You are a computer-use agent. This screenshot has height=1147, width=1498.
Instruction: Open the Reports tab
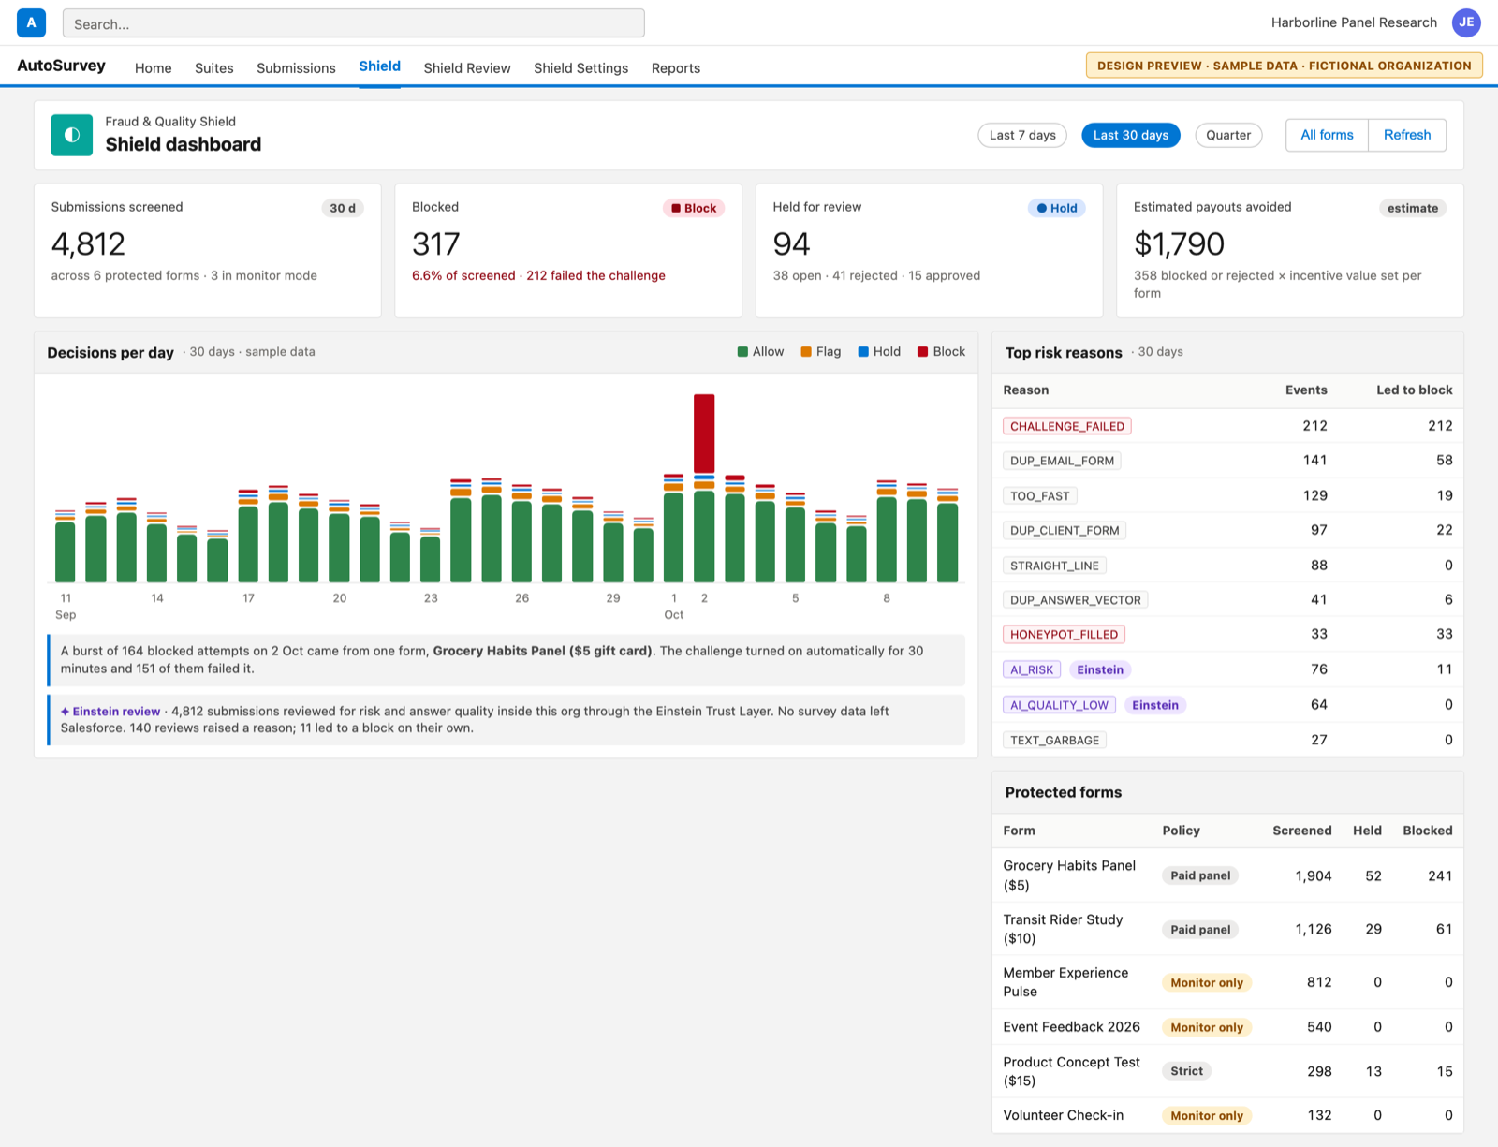[x=676, y=68]
